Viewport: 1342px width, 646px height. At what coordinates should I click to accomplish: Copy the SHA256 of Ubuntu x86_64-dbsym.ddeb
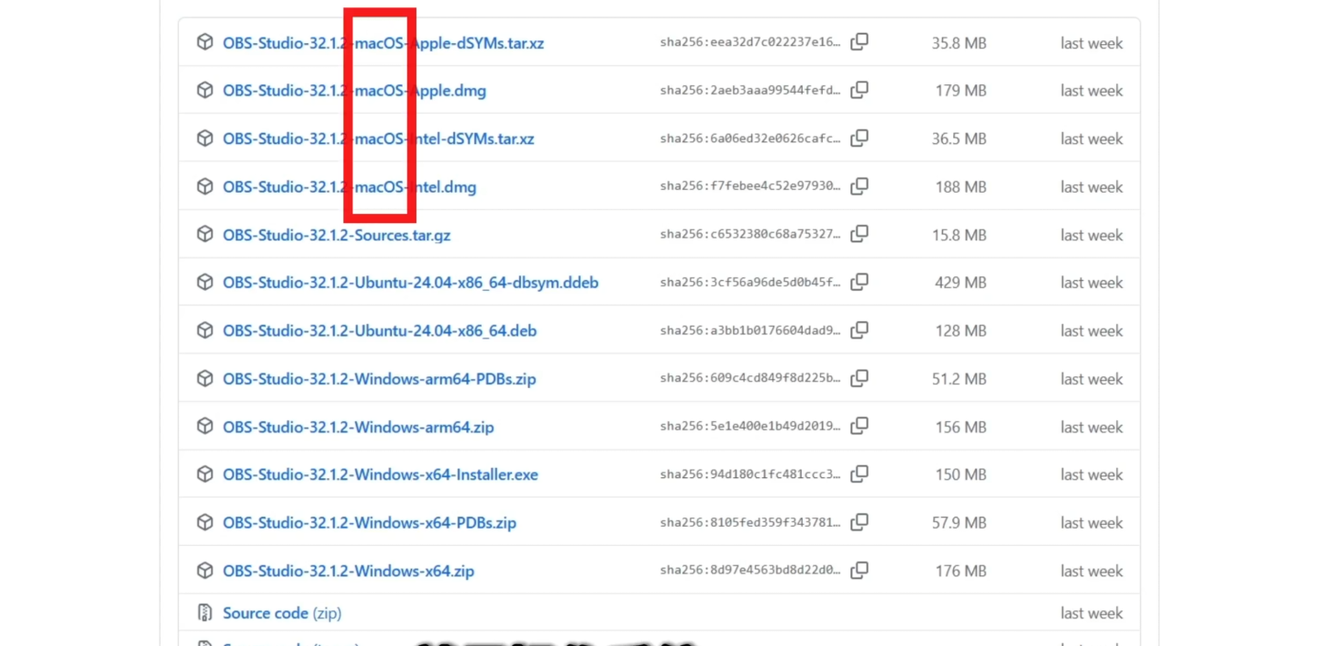pyautogui.click(x=860, y=282)
